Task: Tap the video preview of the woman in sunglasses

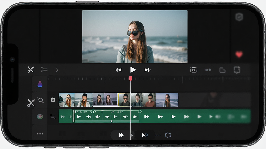Action: (x=135, y=36)
